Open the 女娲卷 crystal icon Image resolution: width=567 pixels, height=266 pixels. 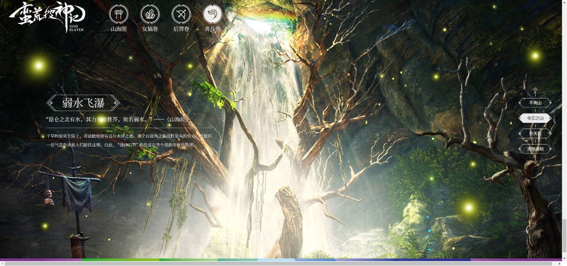pos(150,15)
